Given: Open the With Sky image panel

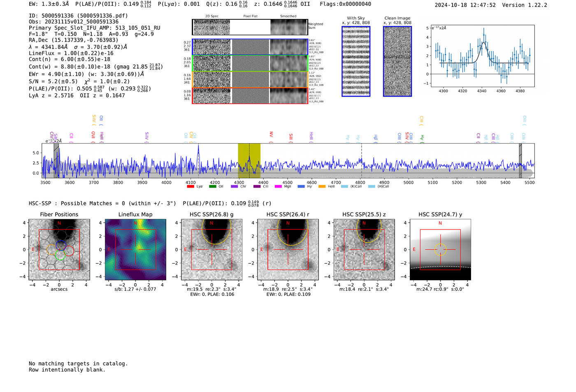Looking at the screenshot, I should (356, 61).
